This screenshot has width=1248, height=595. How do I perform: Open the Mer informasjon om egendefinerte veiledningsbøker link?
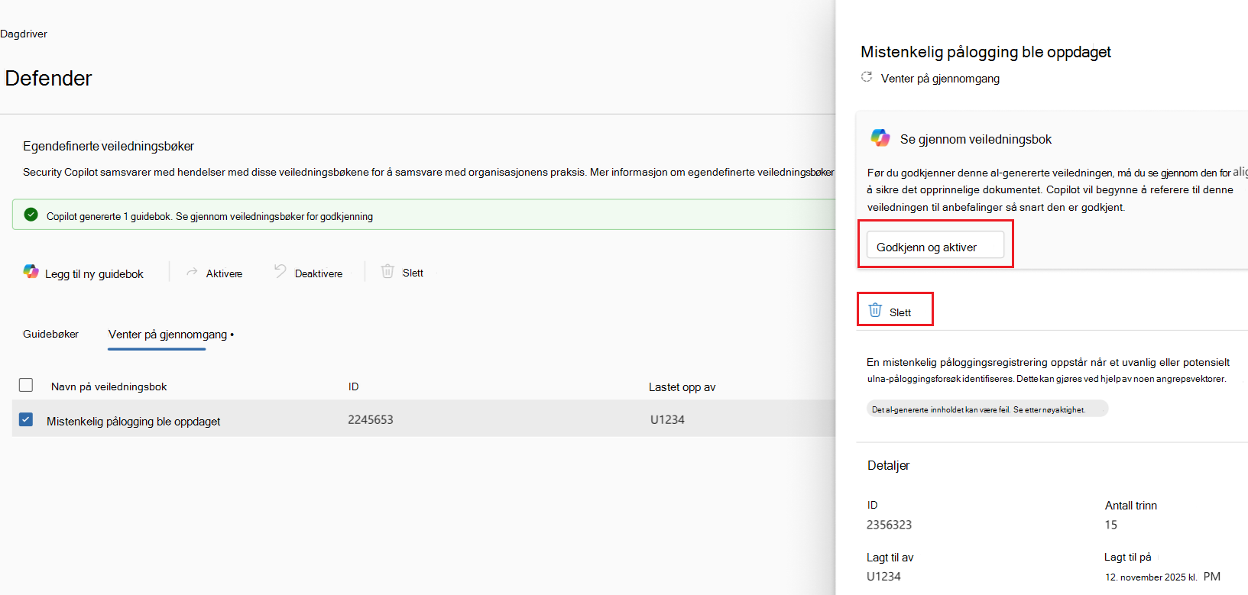tap(712, 172)
